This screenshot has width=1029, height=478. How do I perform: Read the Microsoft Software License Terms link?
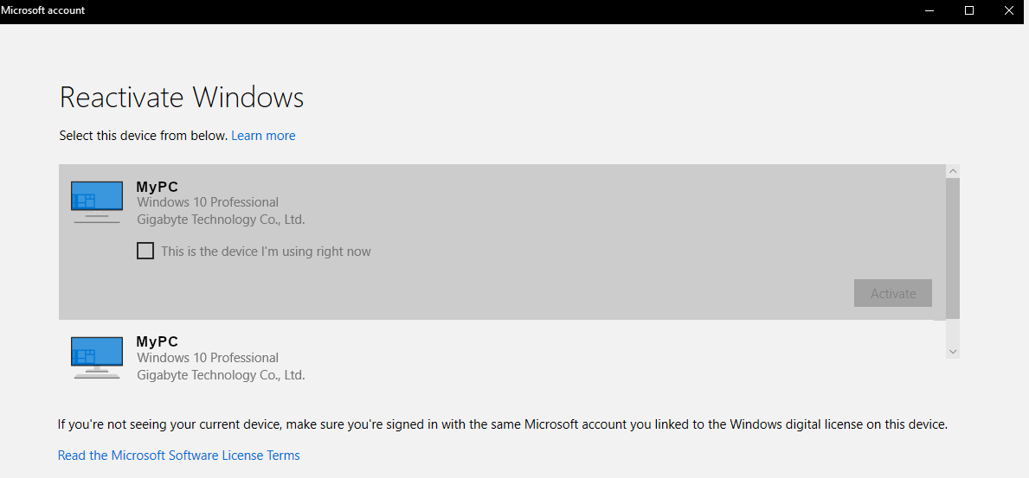(178, 455)
